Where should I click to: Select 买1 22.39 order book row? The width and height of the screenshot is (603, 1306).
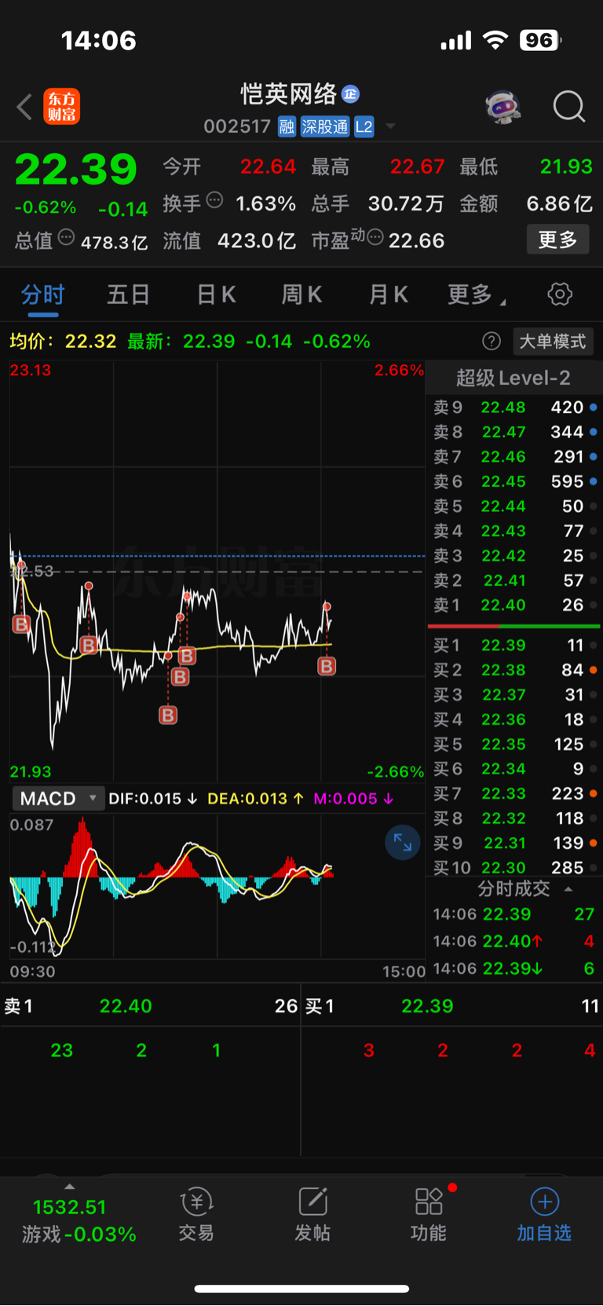tap(514, 646)
